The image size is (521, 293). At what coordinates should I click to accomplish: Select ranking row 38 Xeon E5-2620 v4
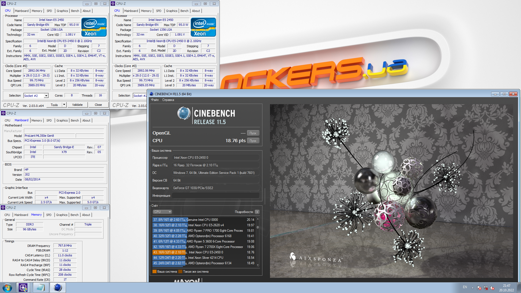coord(204,225)
